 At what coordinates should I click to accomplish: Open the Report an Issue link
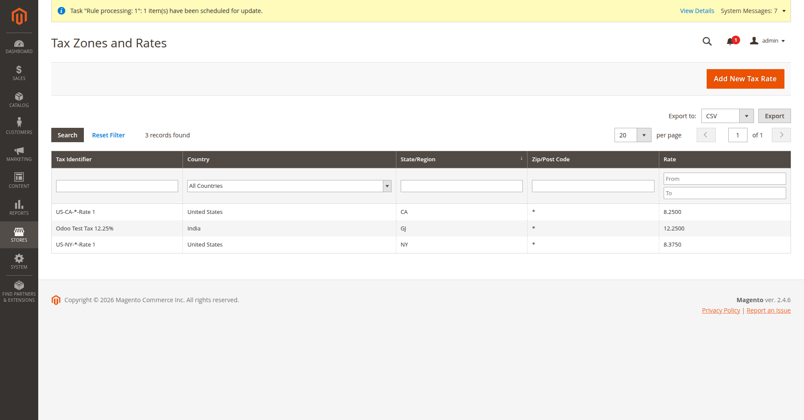click(768, 310)
